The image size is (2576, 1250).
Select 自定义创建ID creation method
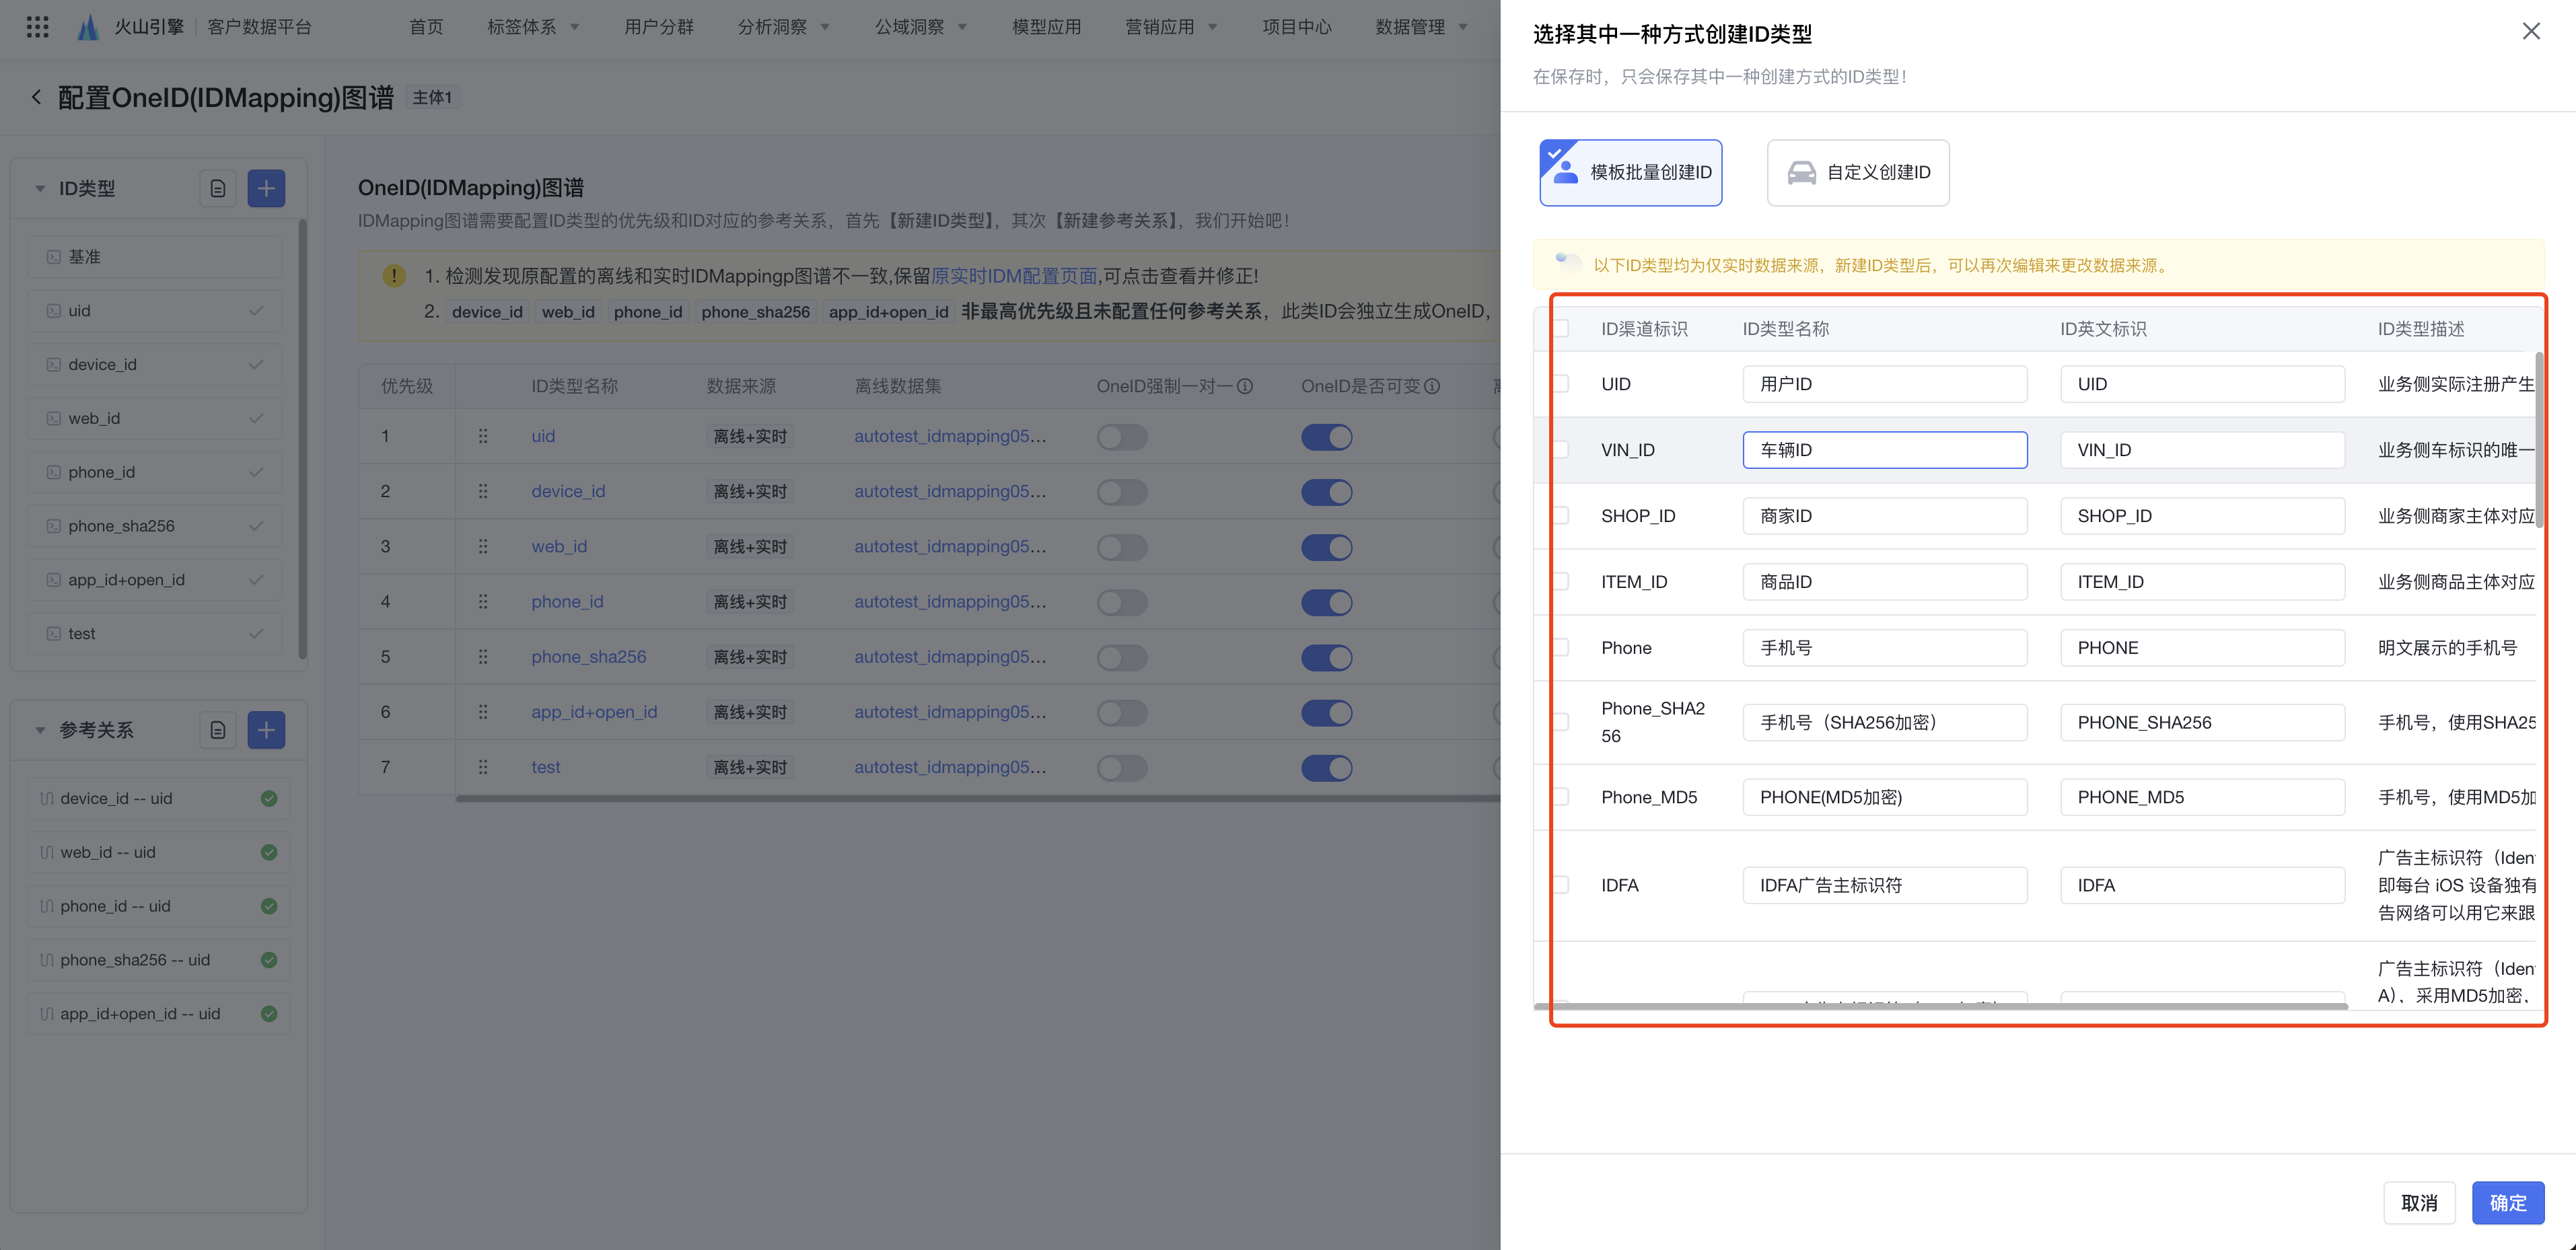tap(1857, 173)
